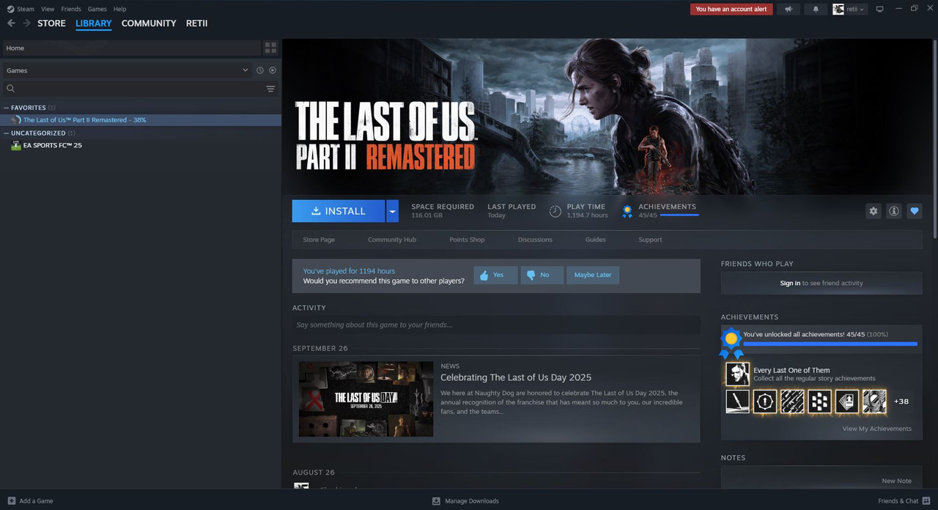The width and height of the screenshot is (938, 510).
Task: Open the Support link
Action: (x=650, y=240)
